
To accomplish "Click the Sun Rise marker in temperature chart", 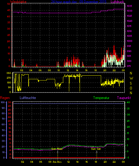I will pos(57,149).
